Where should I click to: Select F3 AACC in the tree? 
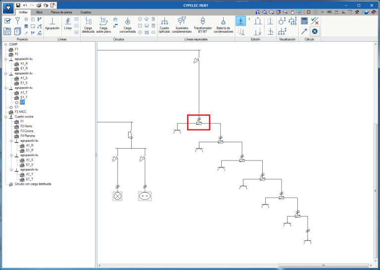21,112
